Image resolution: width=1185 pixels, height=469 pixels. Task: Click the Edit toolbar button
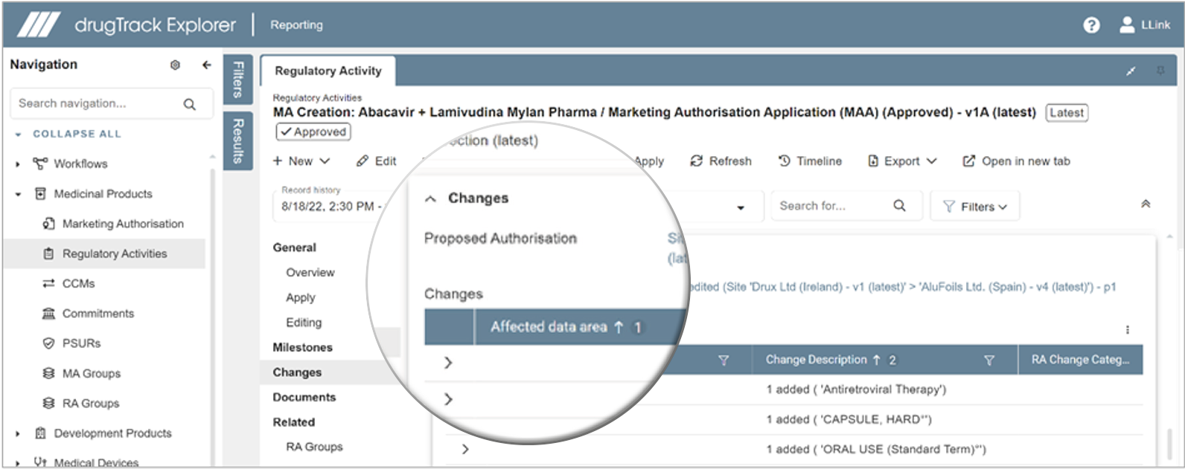pos(377,161)
